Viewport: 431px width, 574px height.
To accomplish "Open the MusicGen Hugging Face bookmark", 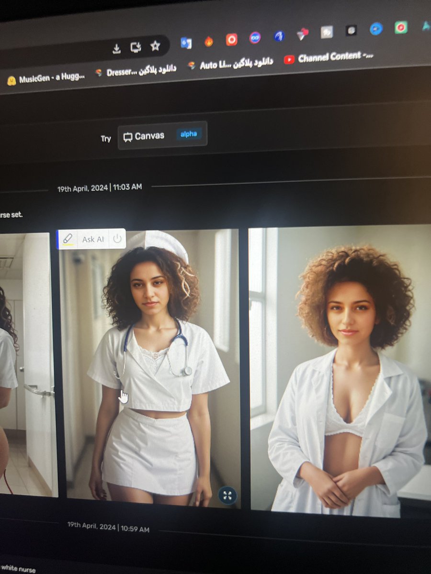I will click(46, 78).
